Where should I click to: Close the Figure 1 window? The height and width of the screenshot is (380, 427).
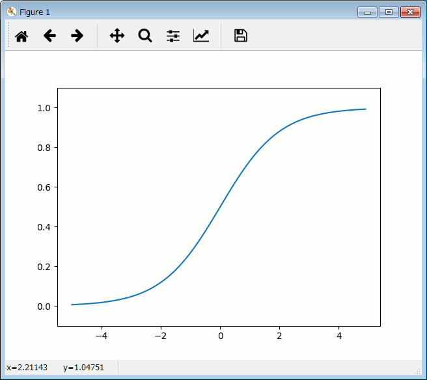(x=409, y=12)
